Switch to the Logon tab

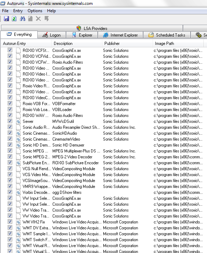pos(52,35)
